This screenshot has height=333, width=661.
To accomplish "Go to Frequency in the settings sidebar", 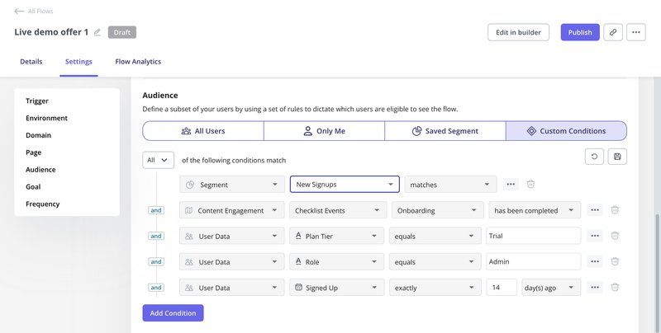I will (43, 204).
